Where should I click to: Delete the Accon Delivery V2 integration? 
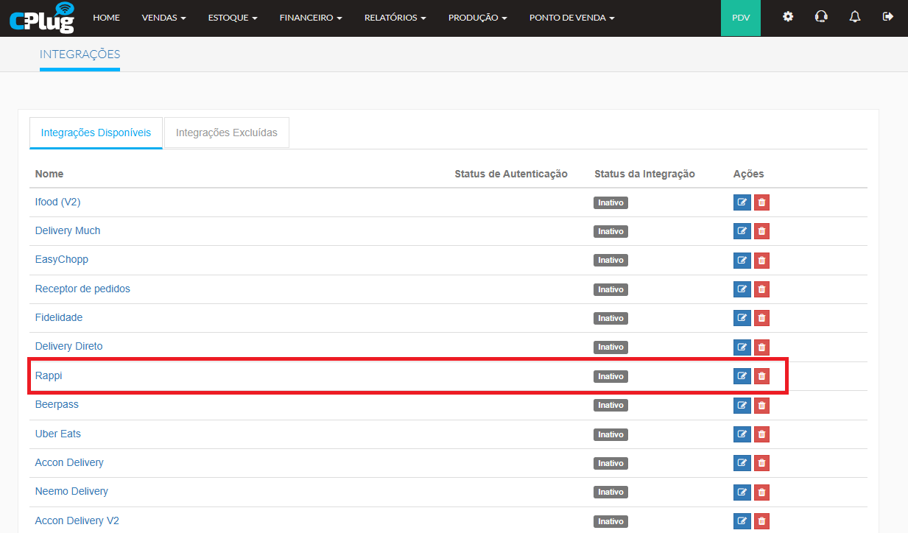[x=761, y=521]
